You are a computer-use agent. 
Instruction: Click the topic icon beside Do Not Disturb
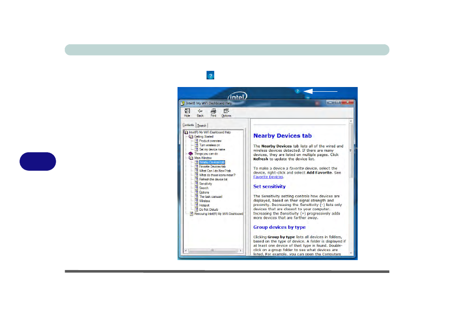point(197,210)
